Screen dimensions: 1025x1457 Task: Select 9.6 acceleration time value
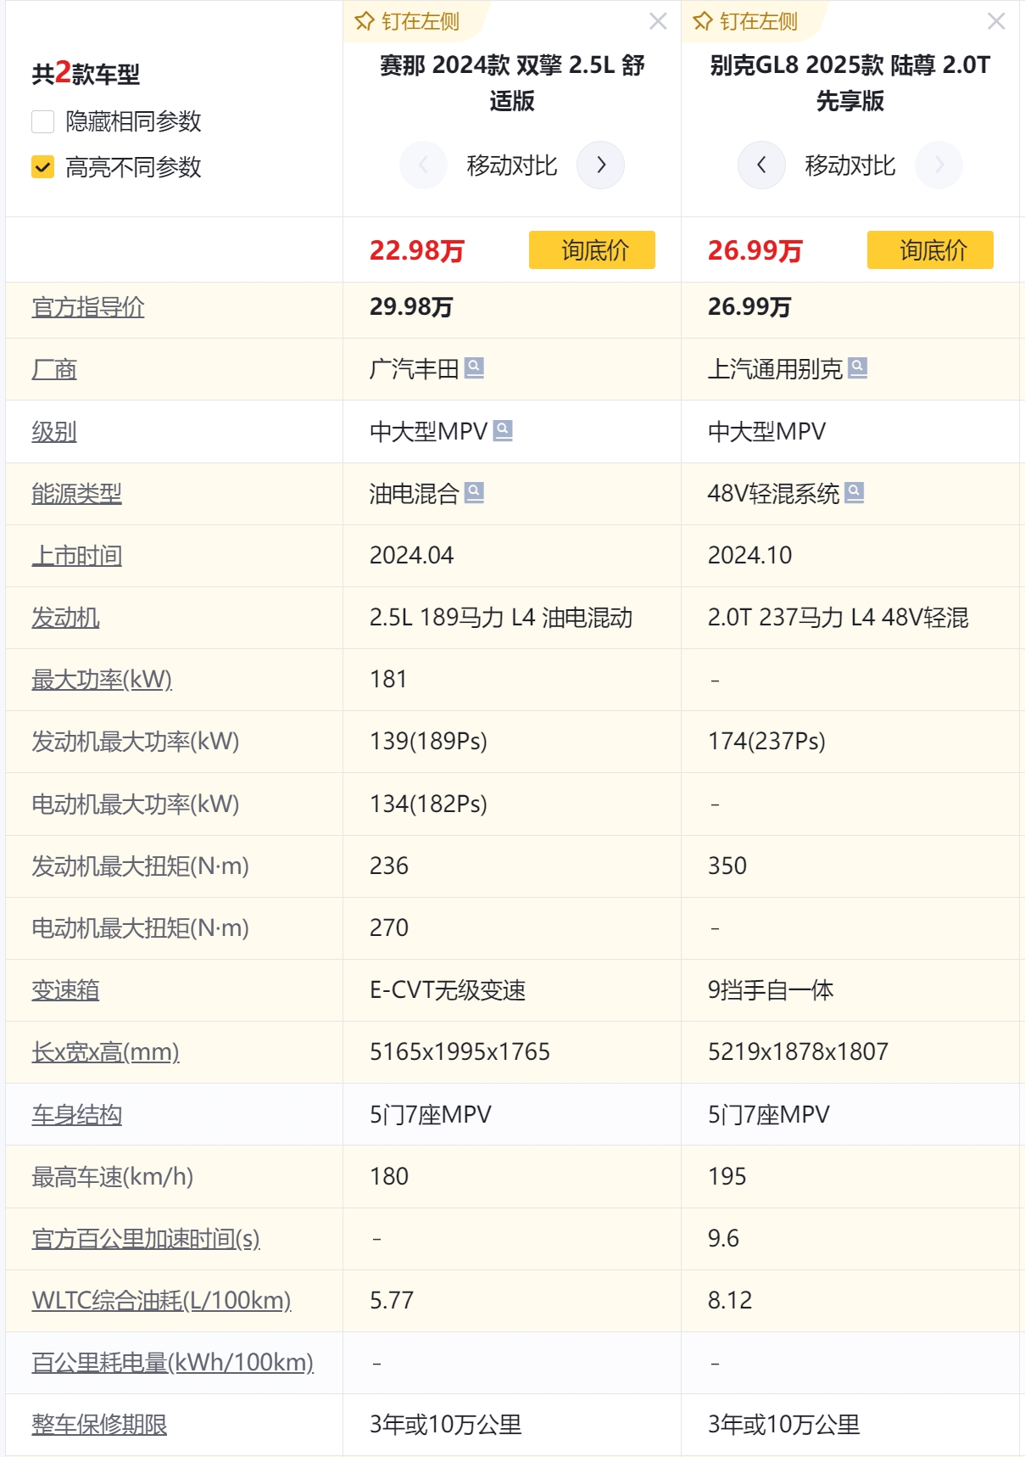pos(724,1239)
